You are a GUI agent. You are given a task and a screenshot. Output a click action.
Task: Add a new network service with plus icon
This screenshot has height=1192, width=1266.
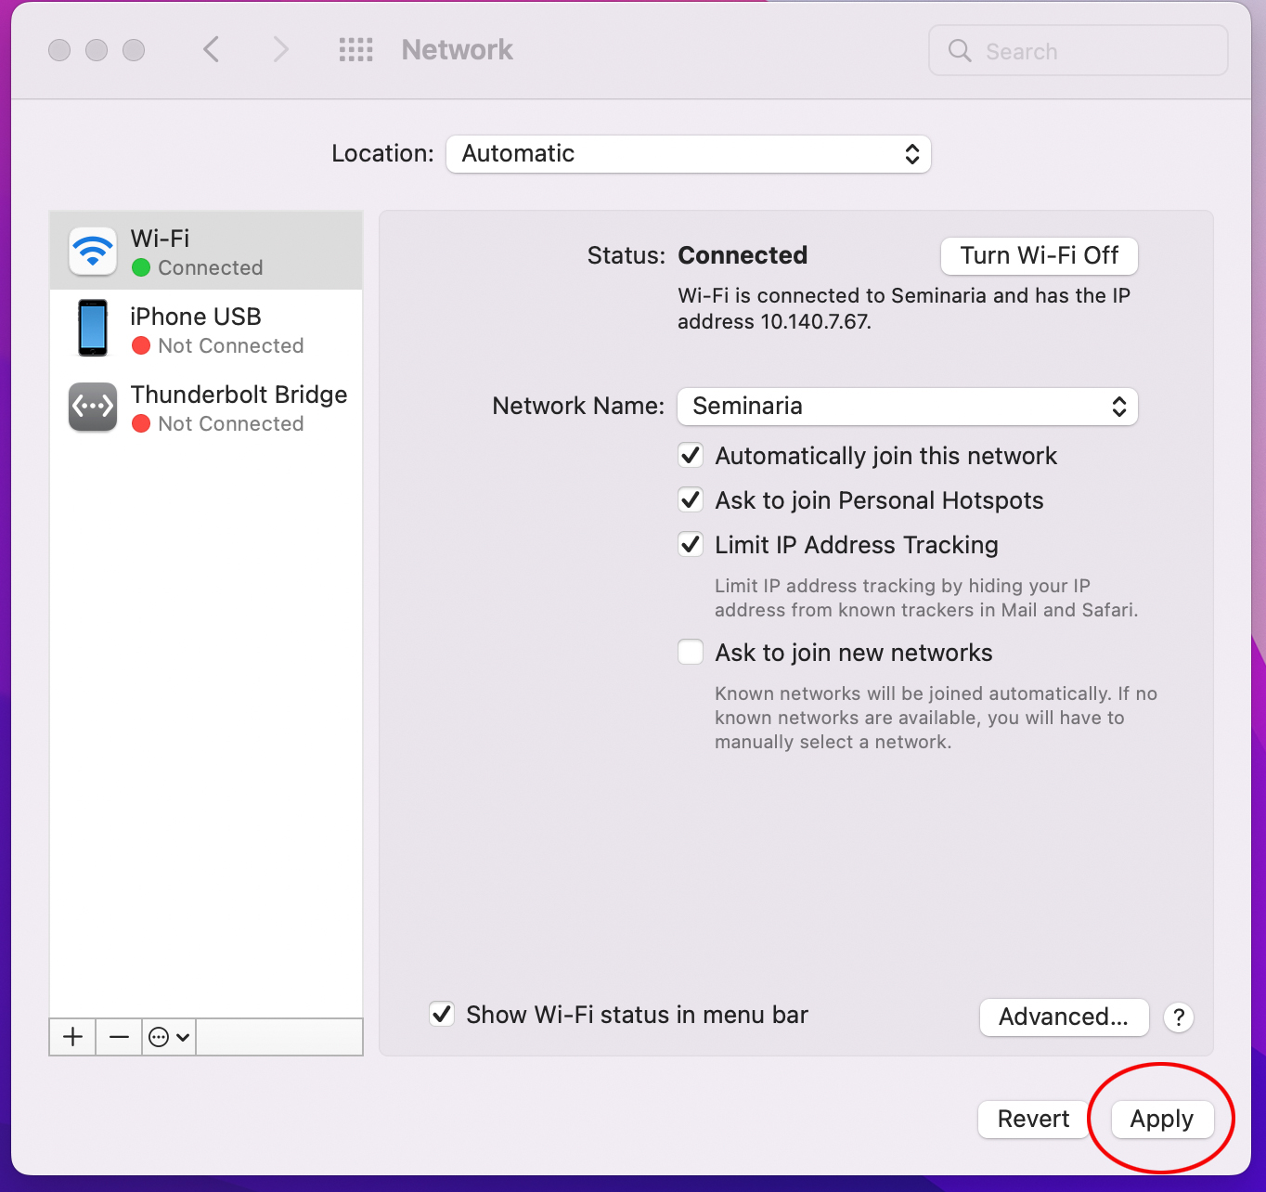[x=71, y=1037]
